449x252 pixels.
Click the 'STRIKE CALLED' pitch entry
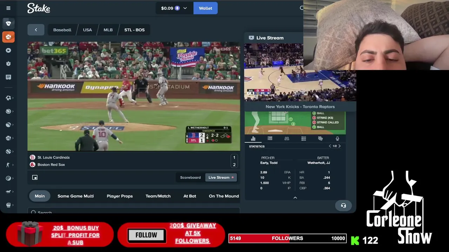point(328,122)
